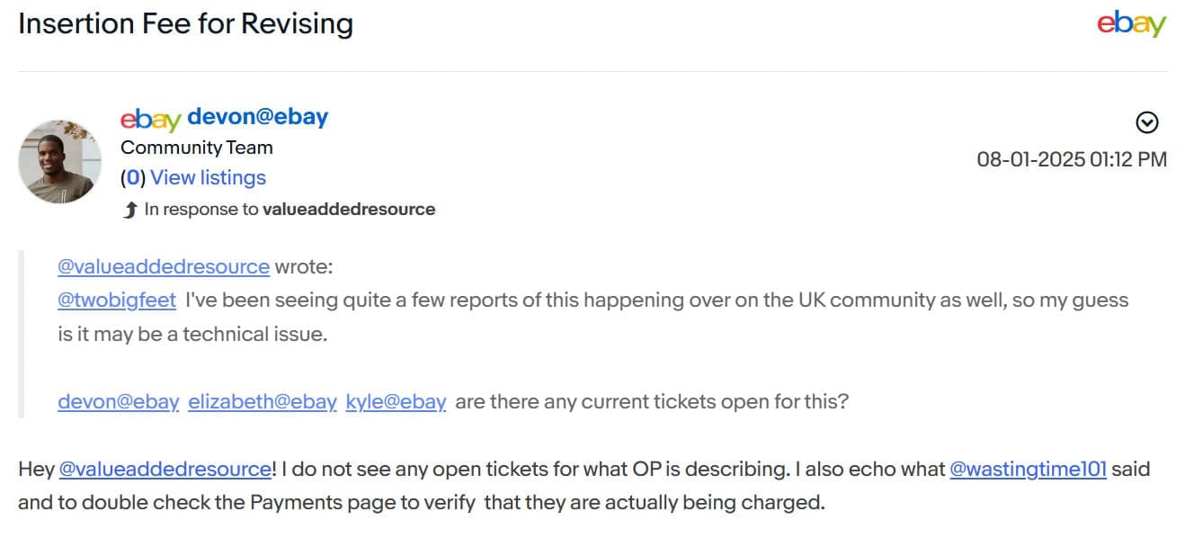Click the Insertion Fee for Revising title
This screenshot has width=1185, height=538.
click(x=185, y=23)
